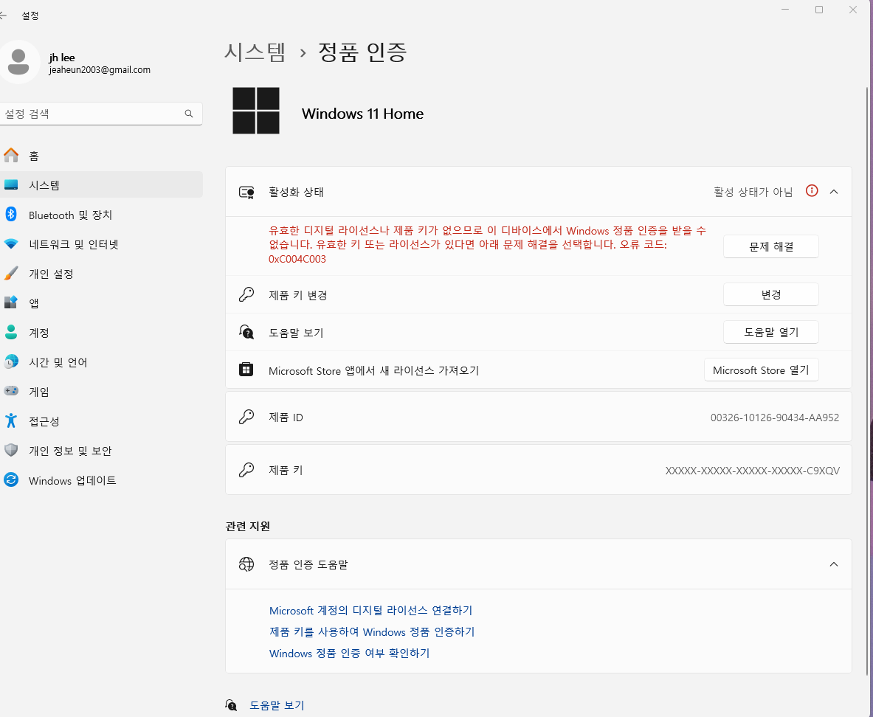
Task: Open link Windows 정품 인증 여부 확인하기
Action: [x=350, y=653]
